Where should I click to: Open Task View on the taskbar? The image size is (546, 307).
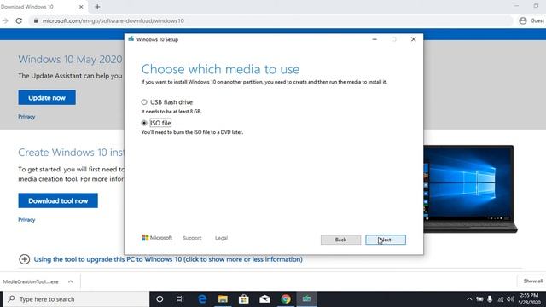click(180, 299)
